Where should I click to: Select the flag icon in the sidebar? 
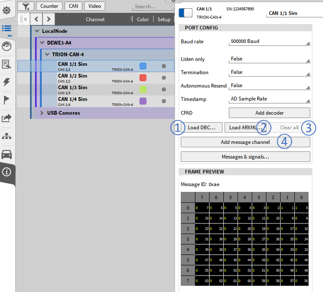[7, 100]
